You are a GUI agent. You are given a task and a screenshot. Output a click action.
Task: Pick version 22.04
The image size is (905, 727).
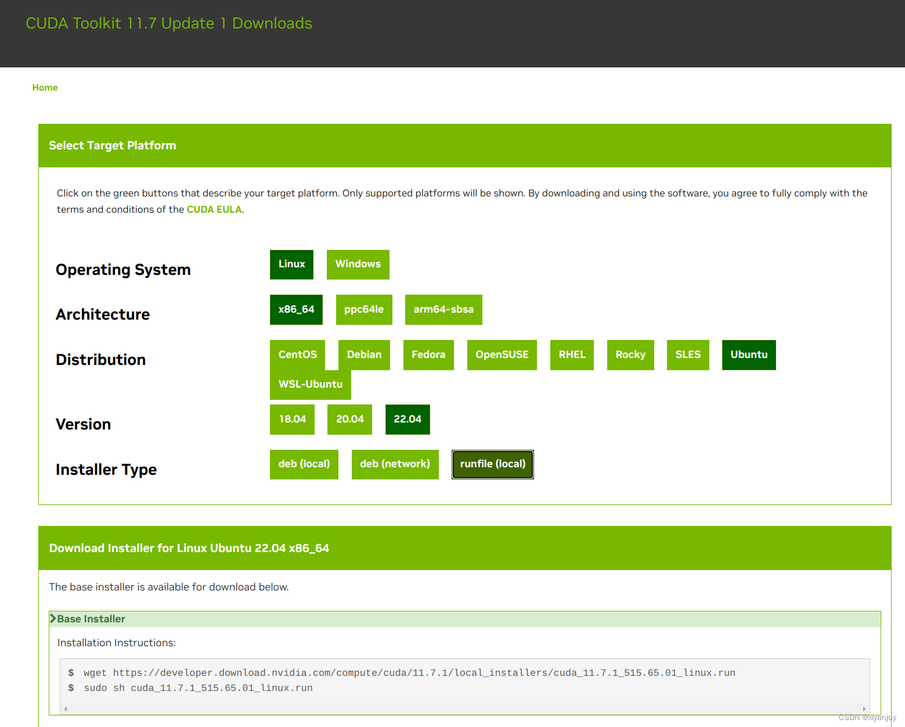pyautogui.click(x=408, y=420)
